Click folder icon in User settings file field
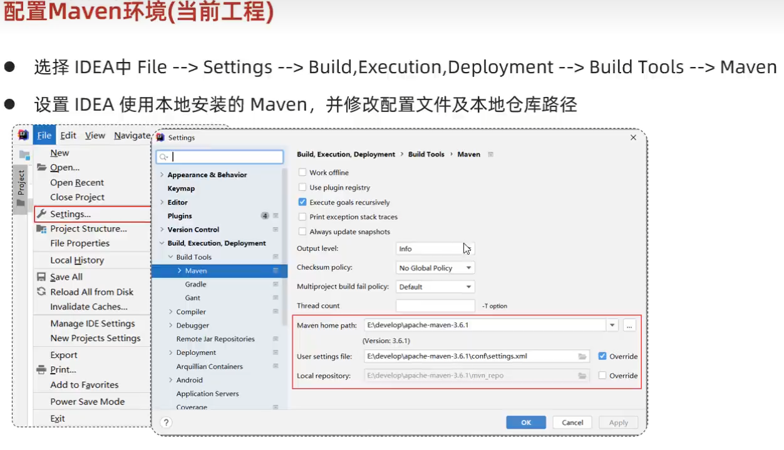 [x=582, y=356]
